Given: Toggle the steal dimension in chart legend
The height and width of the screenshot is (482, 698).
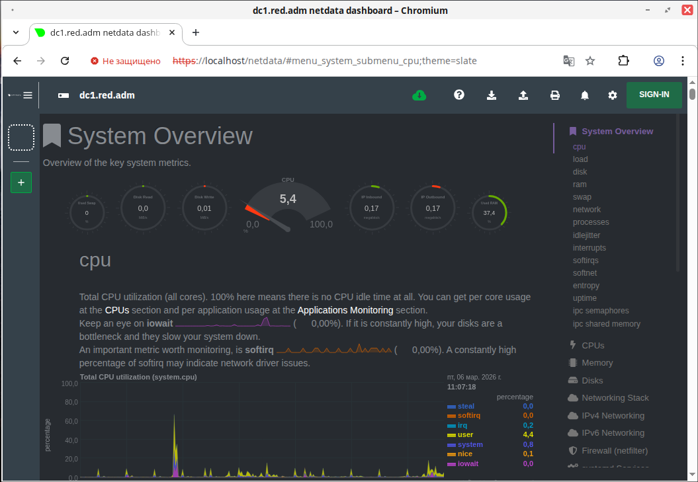Looking at the screenshot, I should [x=466, y=406].
